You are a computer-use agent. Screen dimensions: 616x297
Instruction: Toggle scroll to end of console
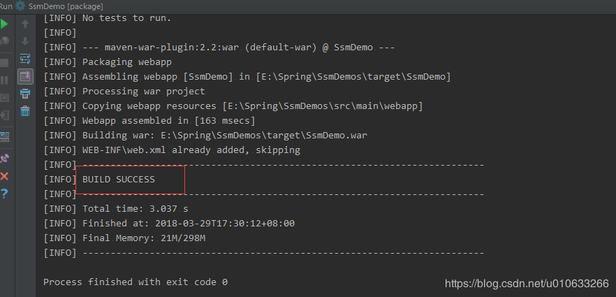tap(25, 76)
